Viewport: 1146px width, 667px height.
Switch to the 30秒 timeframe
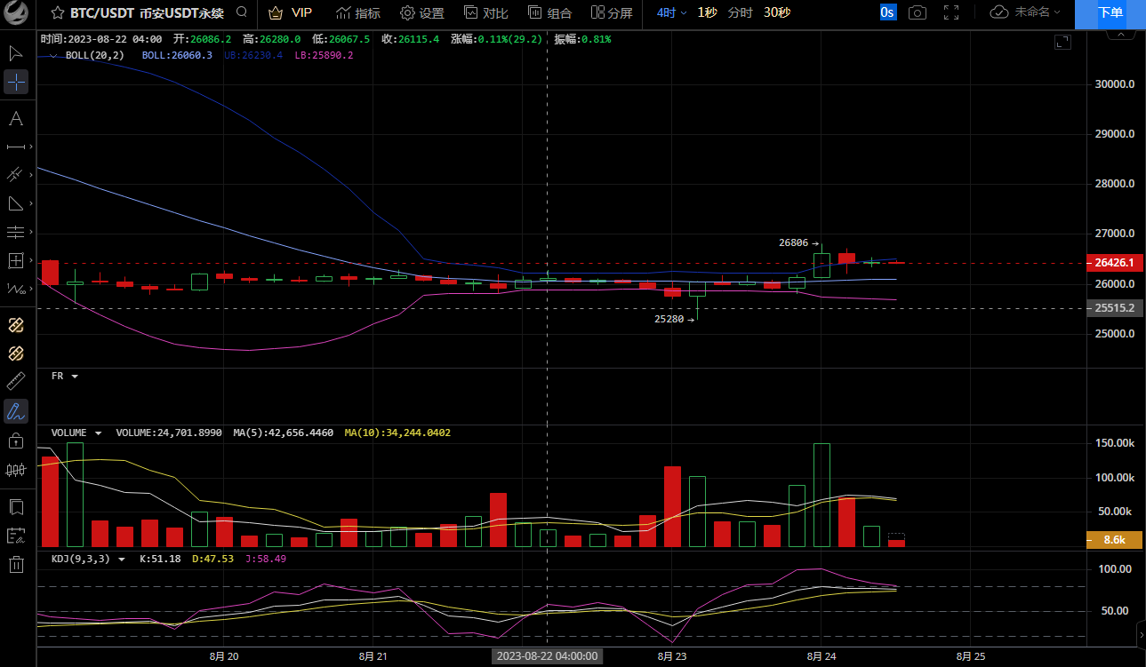click(x=777, y=12)
